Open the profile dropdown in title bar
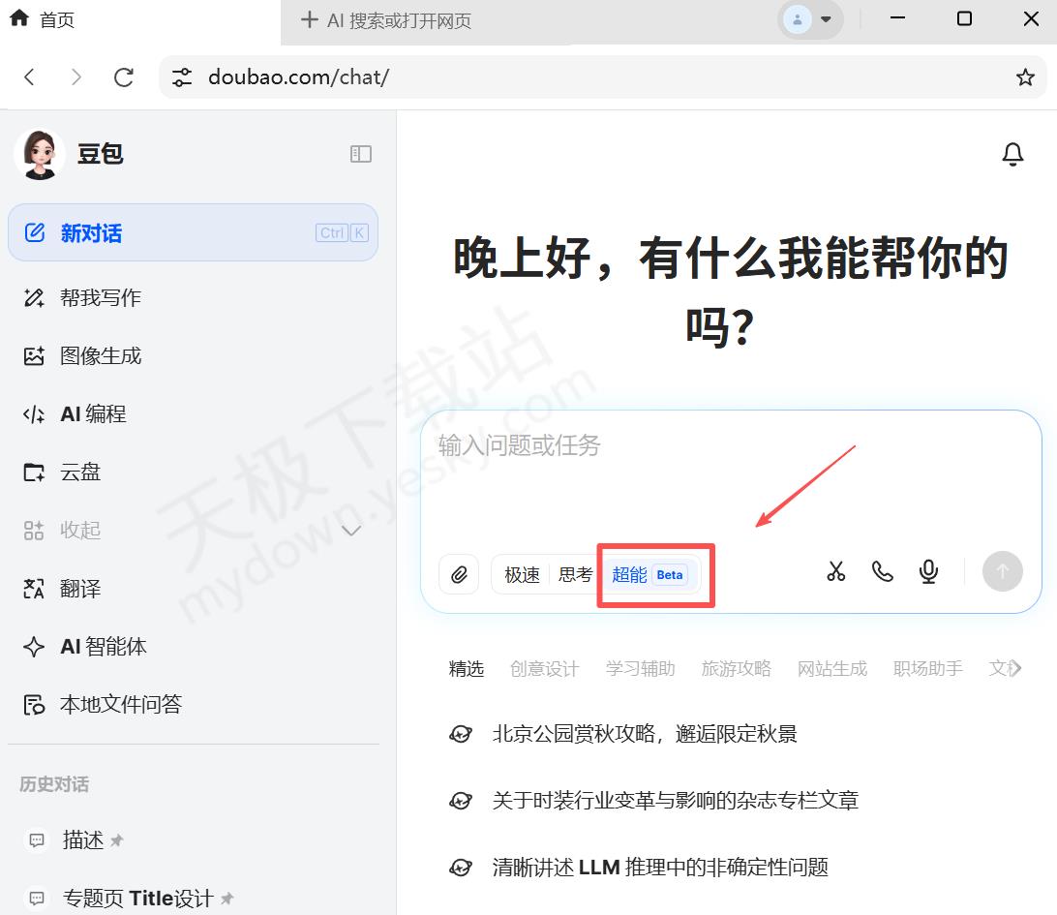1057x915 pixels. point(810,19)
